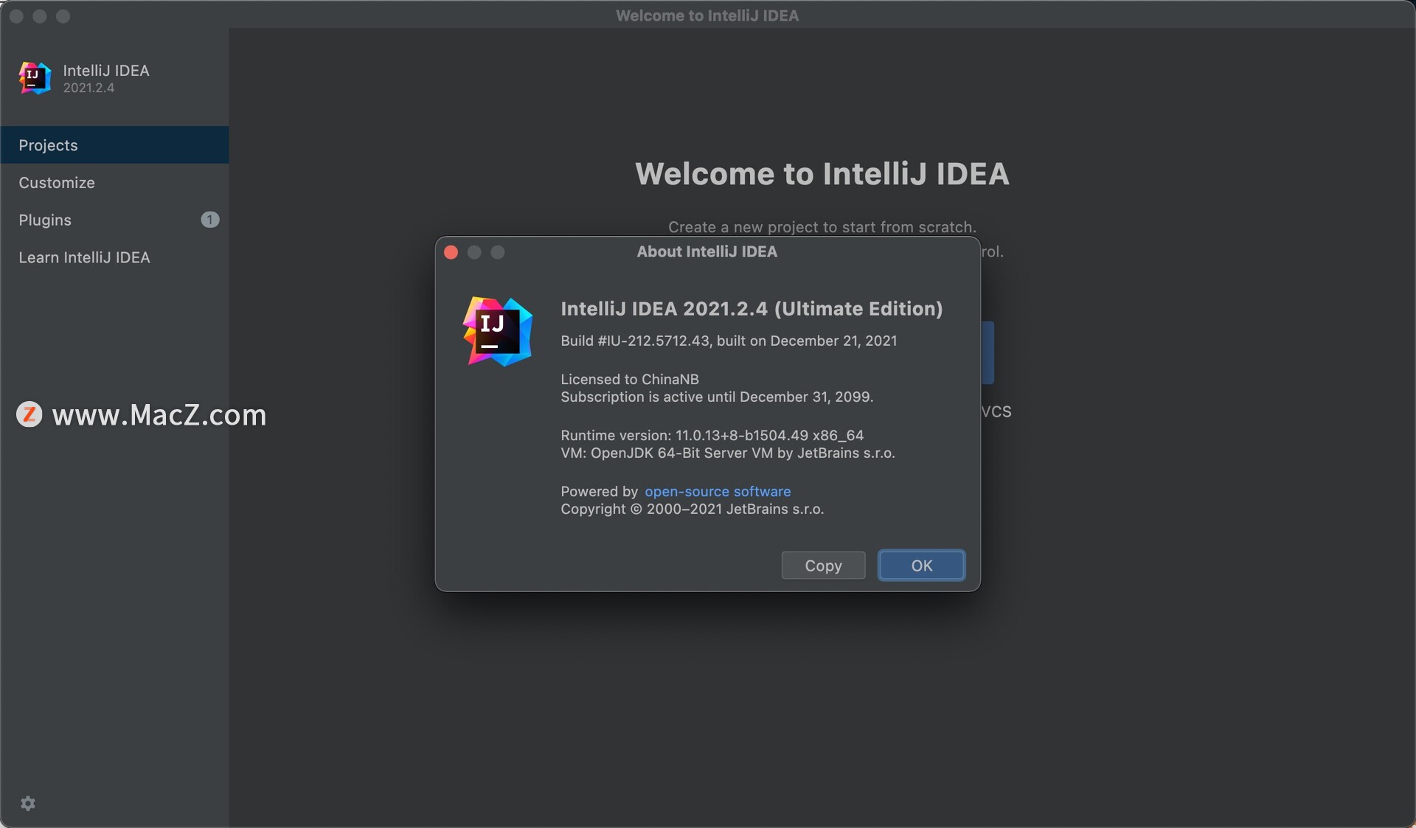
Task: Confirm with the OK button
Action: point(921,566)
